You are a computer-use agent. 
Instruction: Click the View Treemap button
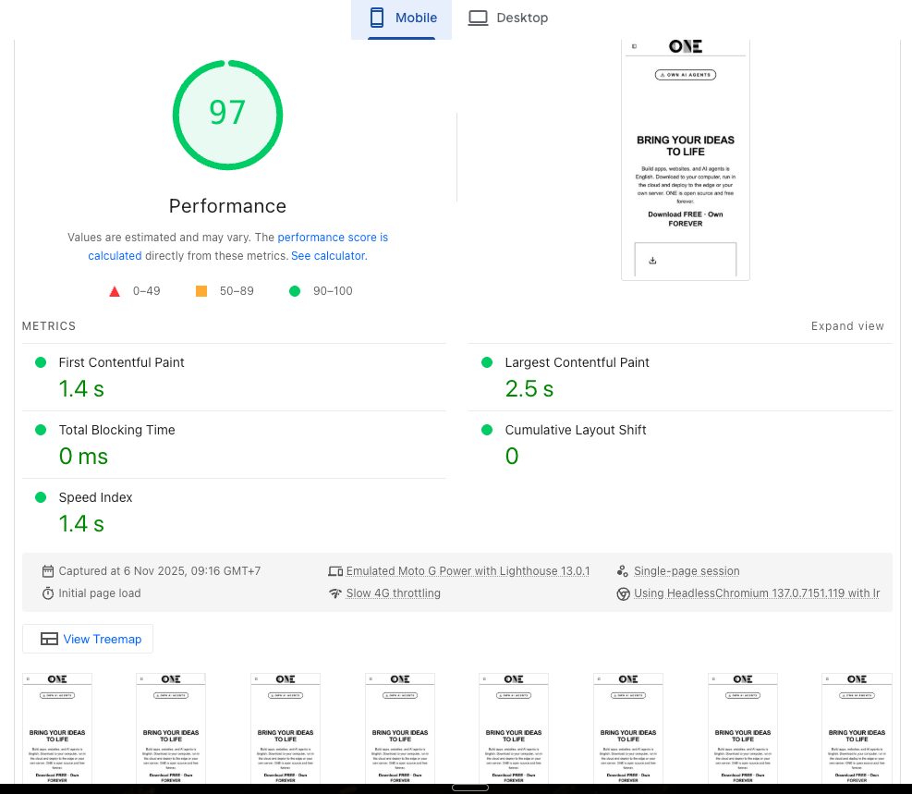[x=87, y=639]
